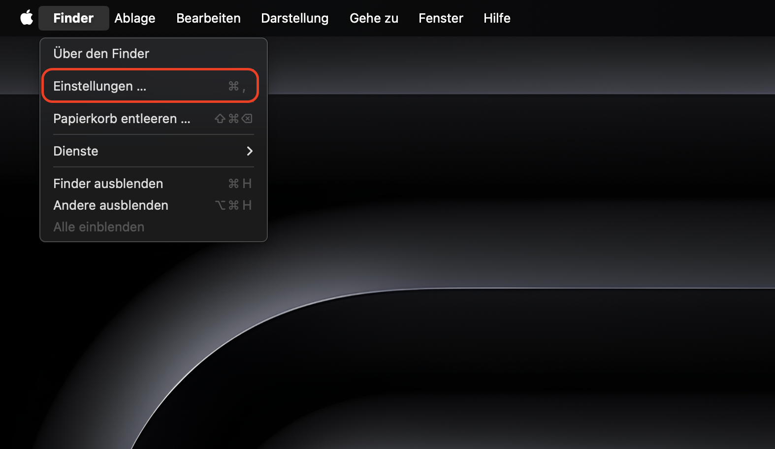Open the Gehe zu menu

point(374,18)
